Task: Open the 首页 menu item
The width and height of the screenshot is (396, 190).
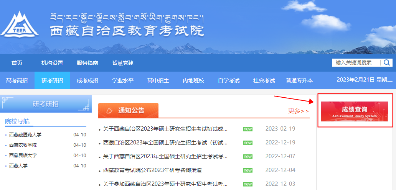Action: 17,63
